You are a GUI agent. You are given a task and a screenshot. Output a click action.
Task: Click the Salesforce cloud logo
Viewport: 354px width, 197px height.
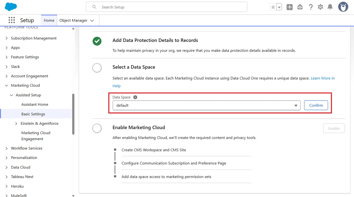(x=11, y=6)
